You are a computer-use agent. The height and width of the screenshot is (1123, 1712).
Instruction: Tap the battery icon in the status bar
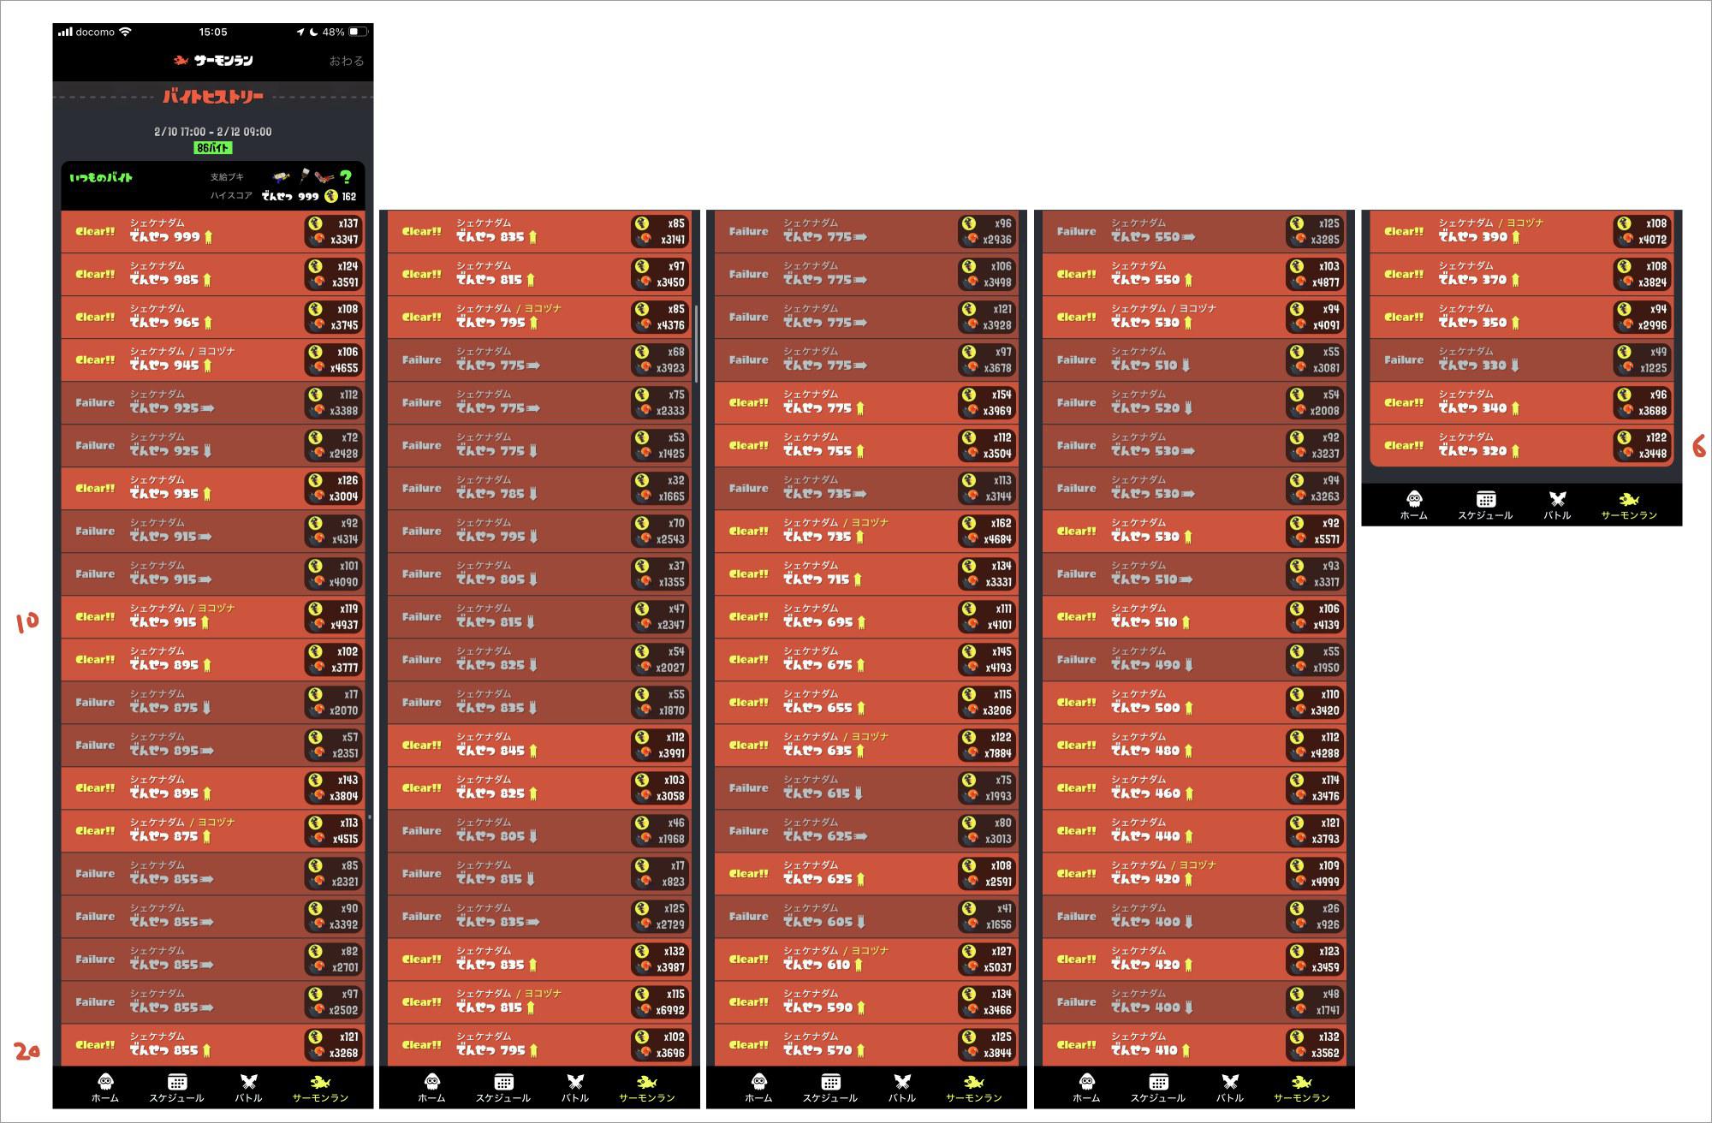pyautogui.click(x=358, y=32)
